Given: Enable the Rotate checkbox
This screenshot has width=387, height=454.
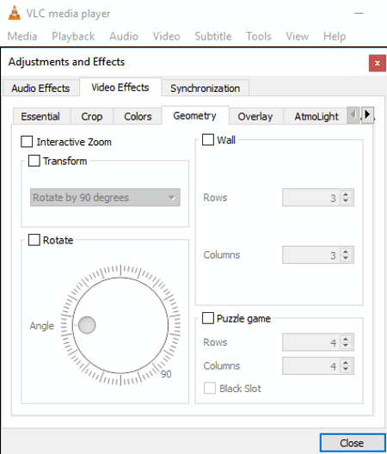Looking at the screenshot, I should coord(34,240).
